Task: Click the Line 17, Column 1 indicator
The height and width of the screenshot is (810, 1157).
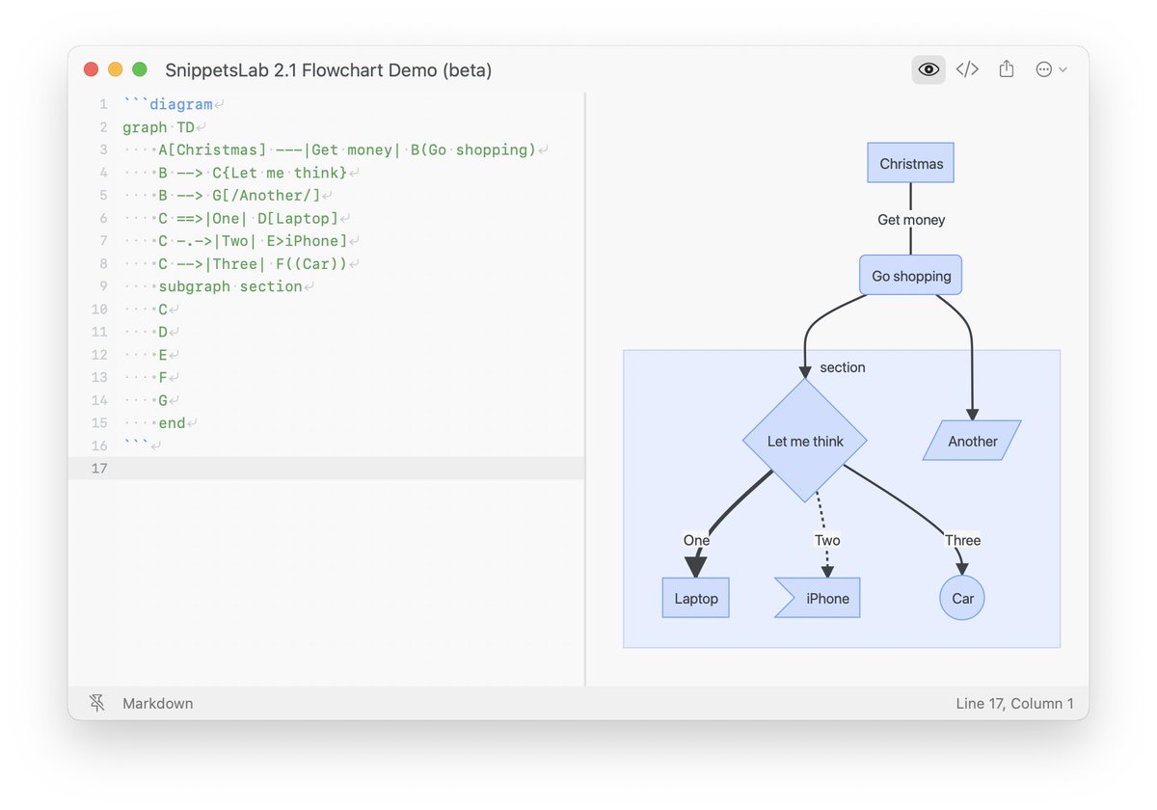Action: pos(1014,704)
